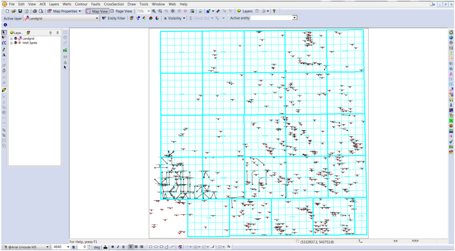Image resolution: width=455 pixels, height=251 pixels.
Task: Expand the Landgrid layer tree node
Action: pos(11,39)
